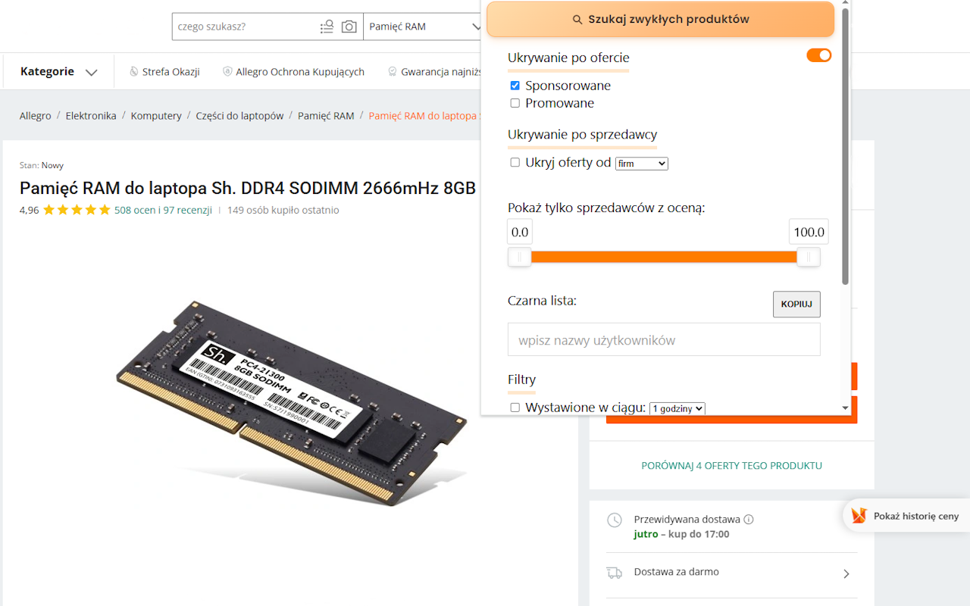This screenshot has height=606, width=970.
Task: Turn off the Ukrywanie po ofercie toggle
Action: [x=818, y=55]
